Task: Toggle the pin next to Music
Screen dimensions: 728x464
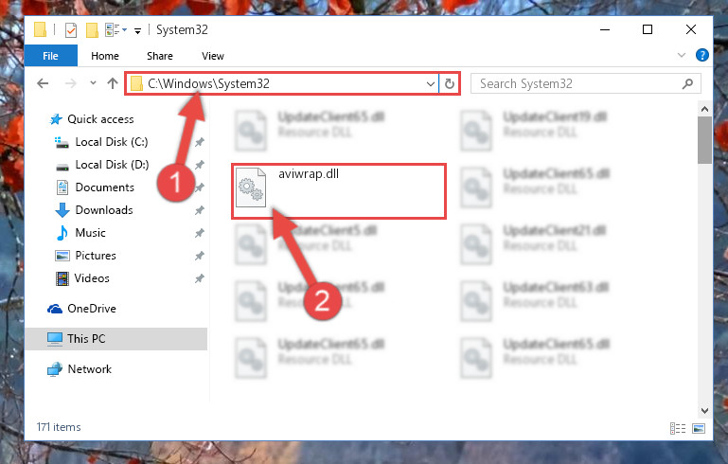Action: point(199,233)
